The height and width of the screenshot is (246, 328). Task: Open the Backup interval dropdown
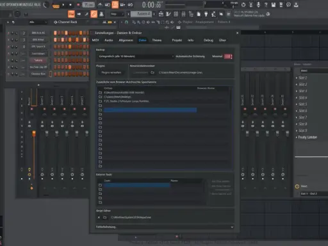136,56
